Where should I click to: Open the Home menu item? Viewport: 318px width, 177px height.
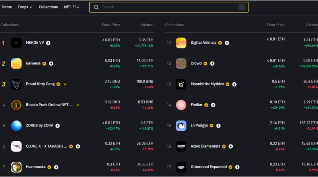pyautogui.click(x=7, y=7)
